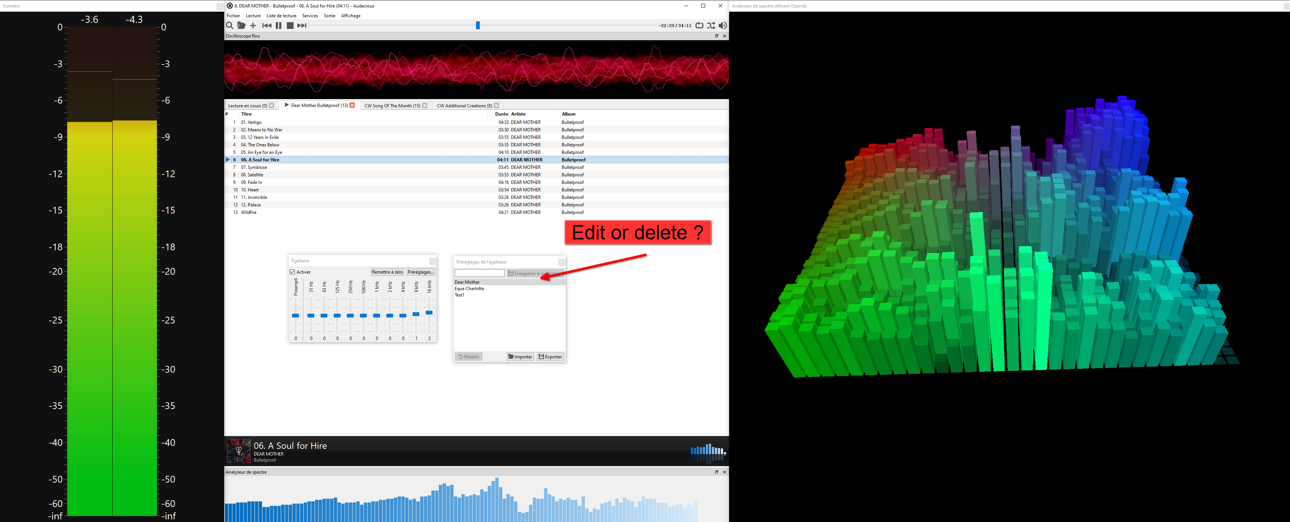
Task: Click the Rétablir button
Action: pyautogui.click(x=469, y=357)
